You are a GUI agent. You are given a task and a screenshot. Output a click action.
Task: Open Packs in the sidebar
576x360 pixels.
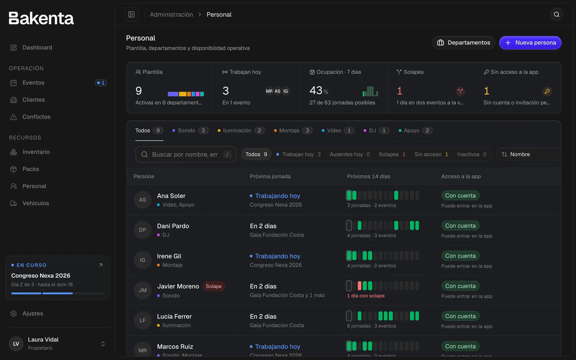58,169
